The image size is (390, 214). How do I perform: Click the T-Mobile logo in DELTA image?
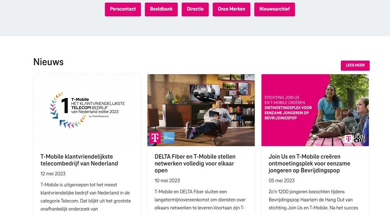[155, 137]
